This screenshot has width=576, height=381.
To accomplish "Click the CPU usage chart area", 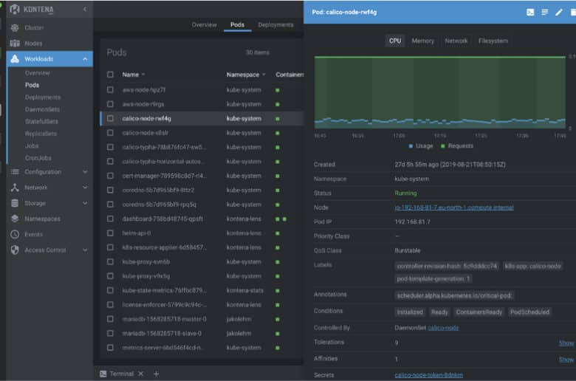I will pyautogui.click(x=439, y=92).
